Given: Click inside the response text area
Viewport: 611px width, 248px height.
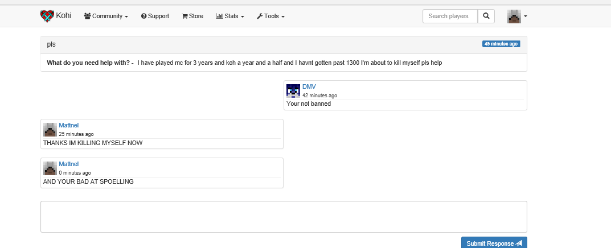Looking at the screenshot, I should 284,216.
